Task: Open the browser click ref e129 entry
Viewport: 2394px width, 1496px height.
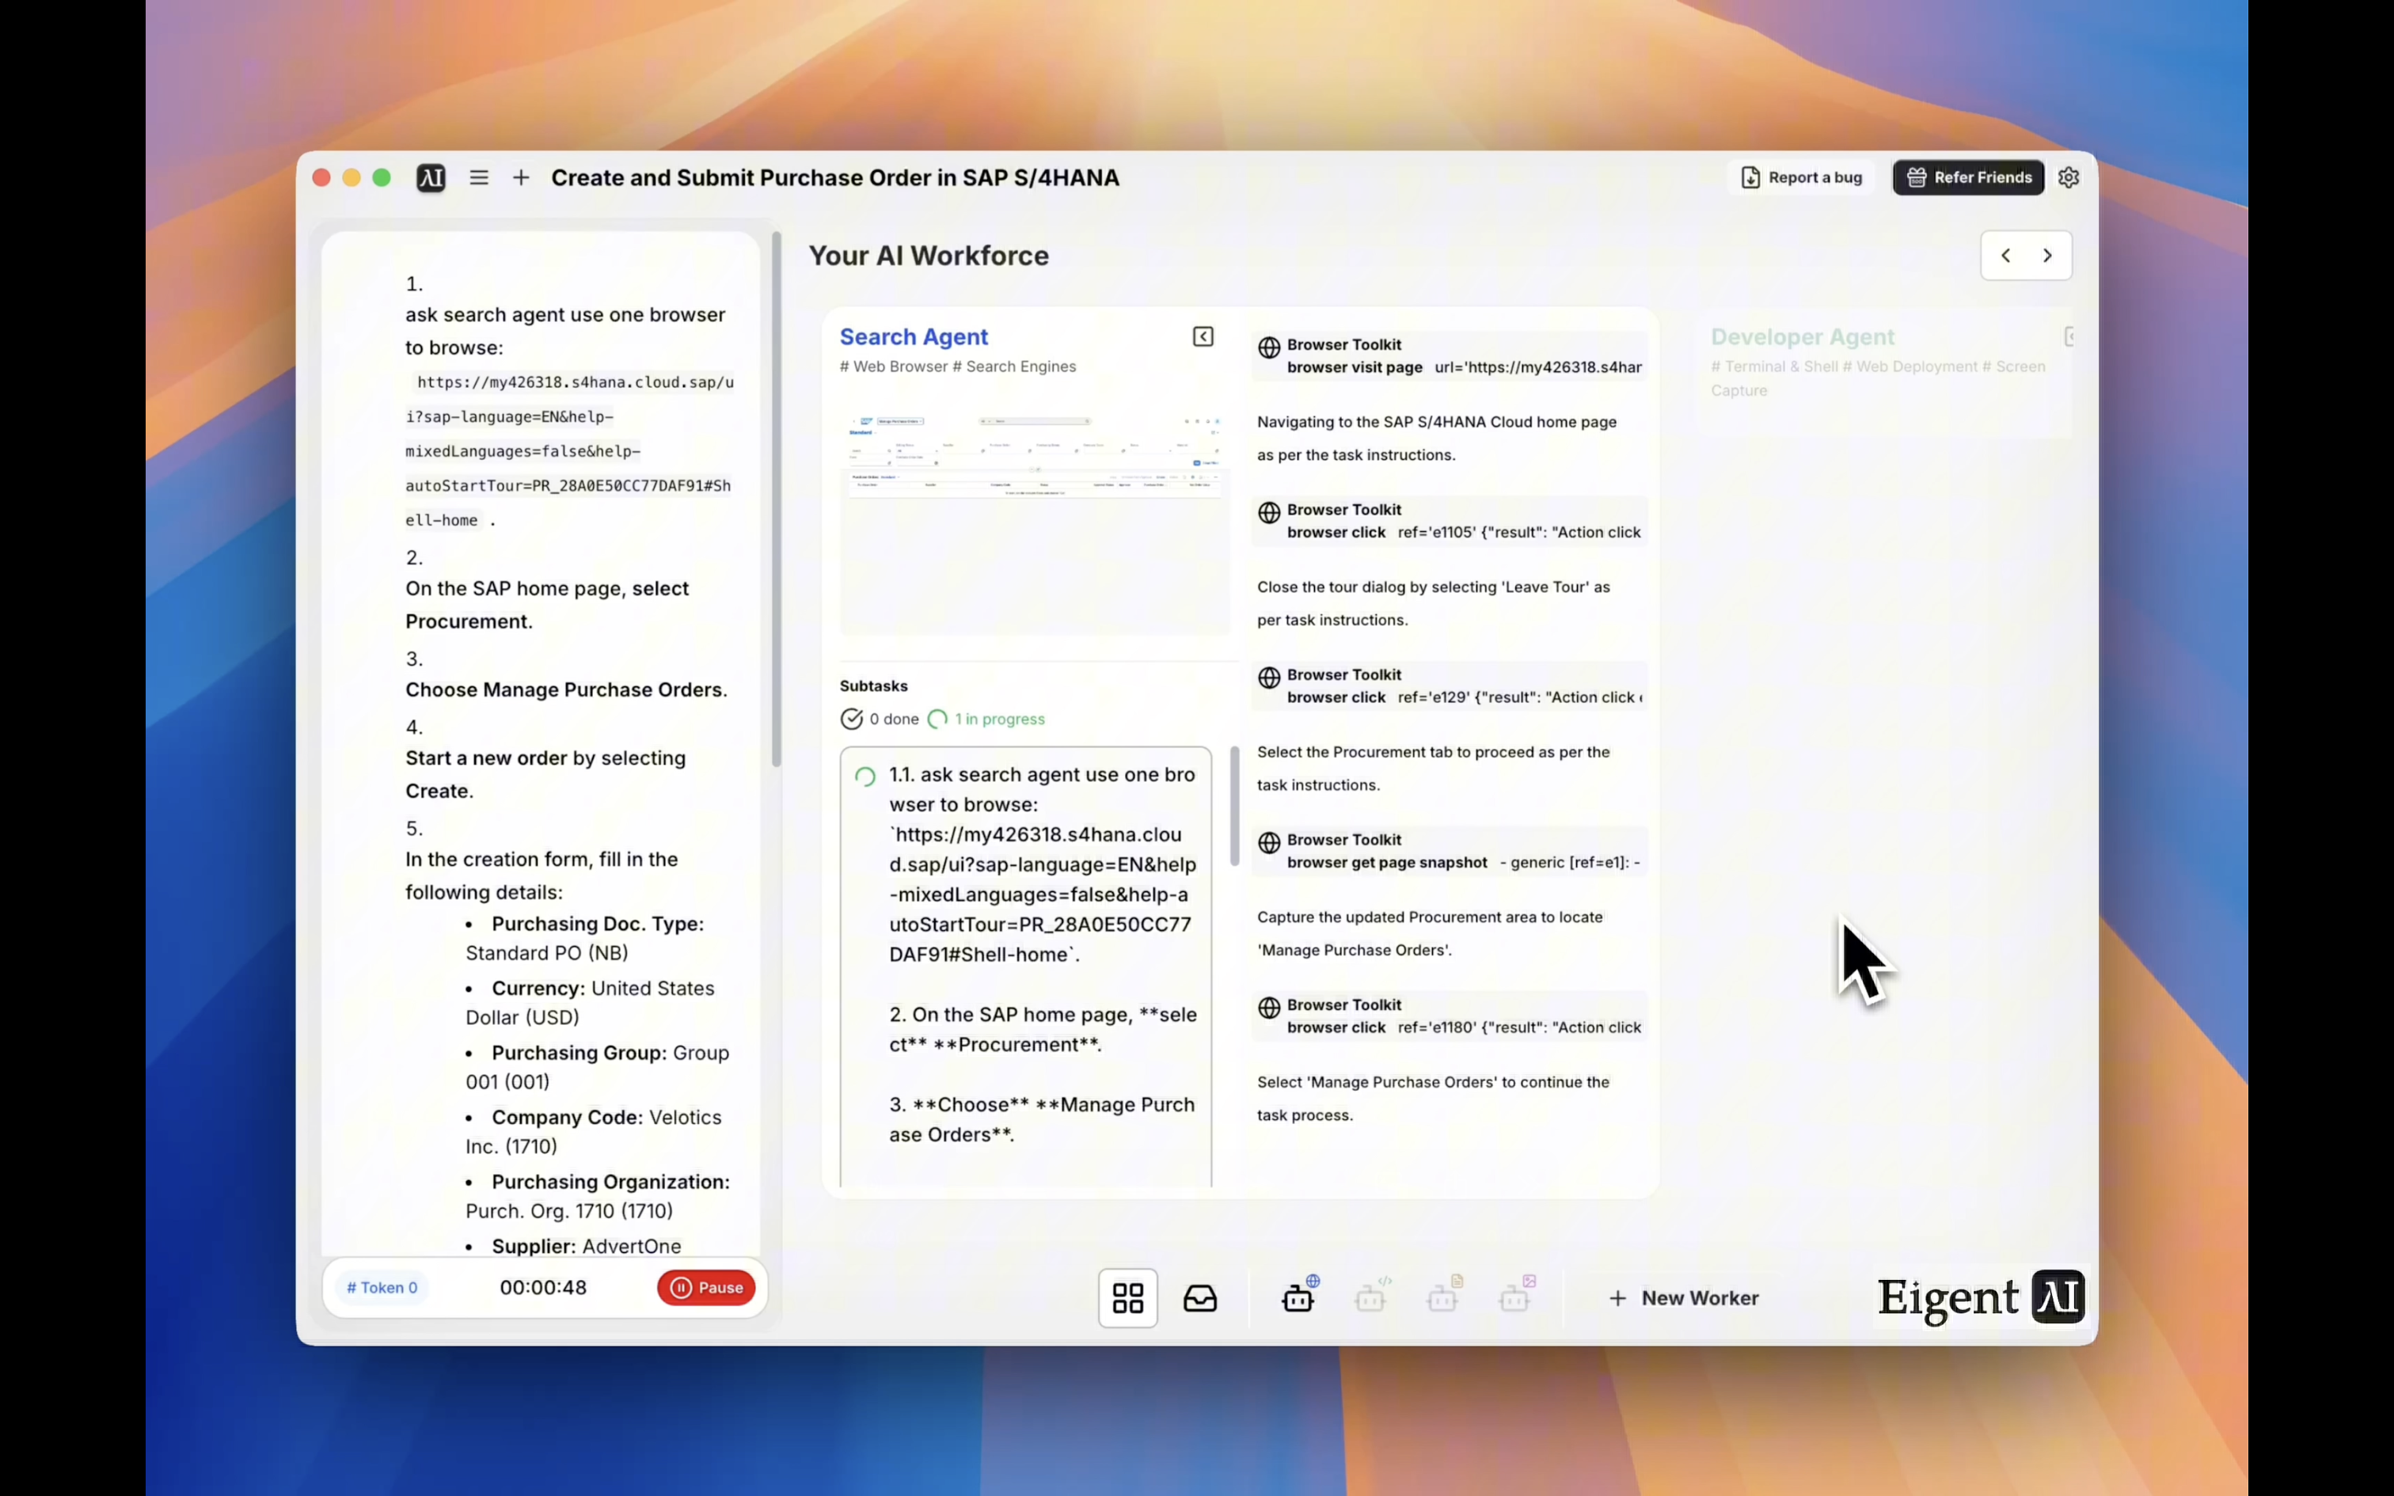Action: click(x=1450, y=687)
